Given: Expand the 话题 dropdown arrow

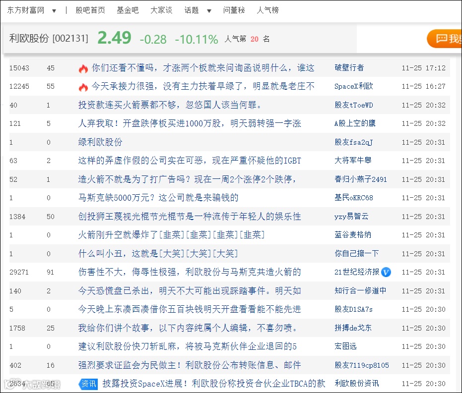Looking at the screenshot, I should 209,11.
